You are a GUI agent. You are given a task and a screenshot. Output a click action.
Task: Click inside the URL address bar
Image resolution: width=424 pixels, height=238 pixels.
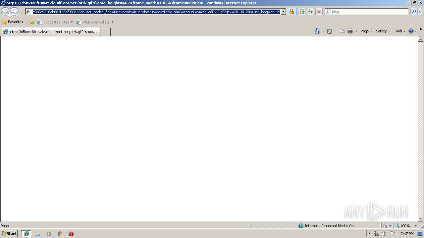156,12
